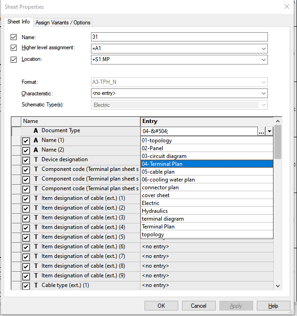297x316 pixels.
Task: Collapse the Document Type dropdown arrow
Action: point(269,132)
